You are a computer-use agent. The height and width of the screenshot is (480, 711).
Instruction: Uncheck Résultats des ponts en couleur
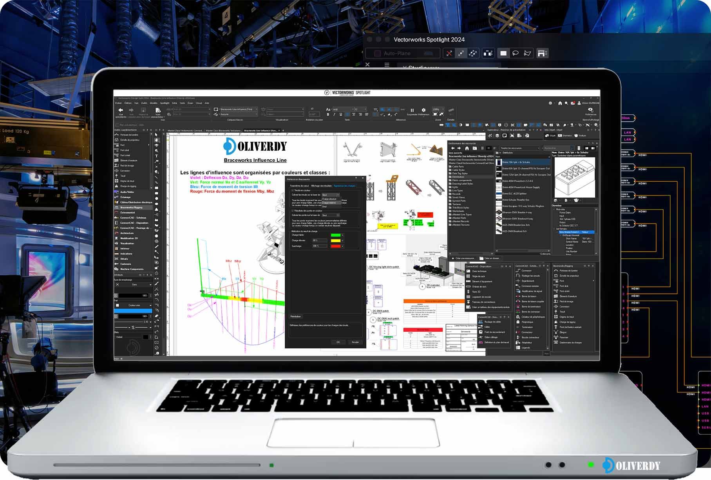(292, 211)
